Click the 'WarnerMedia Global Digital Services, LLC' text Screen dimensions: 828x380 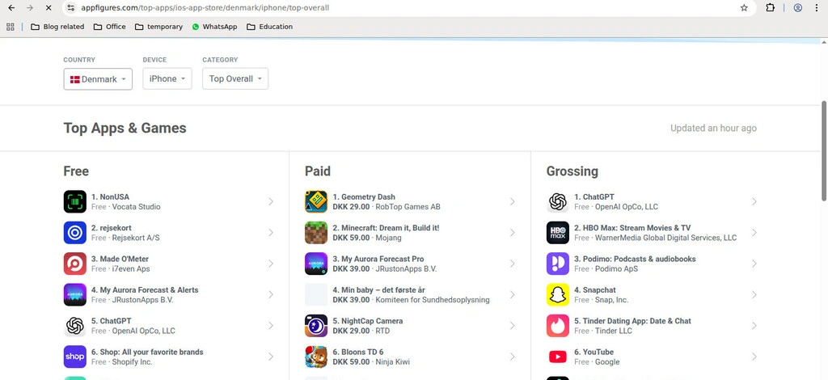666,238
